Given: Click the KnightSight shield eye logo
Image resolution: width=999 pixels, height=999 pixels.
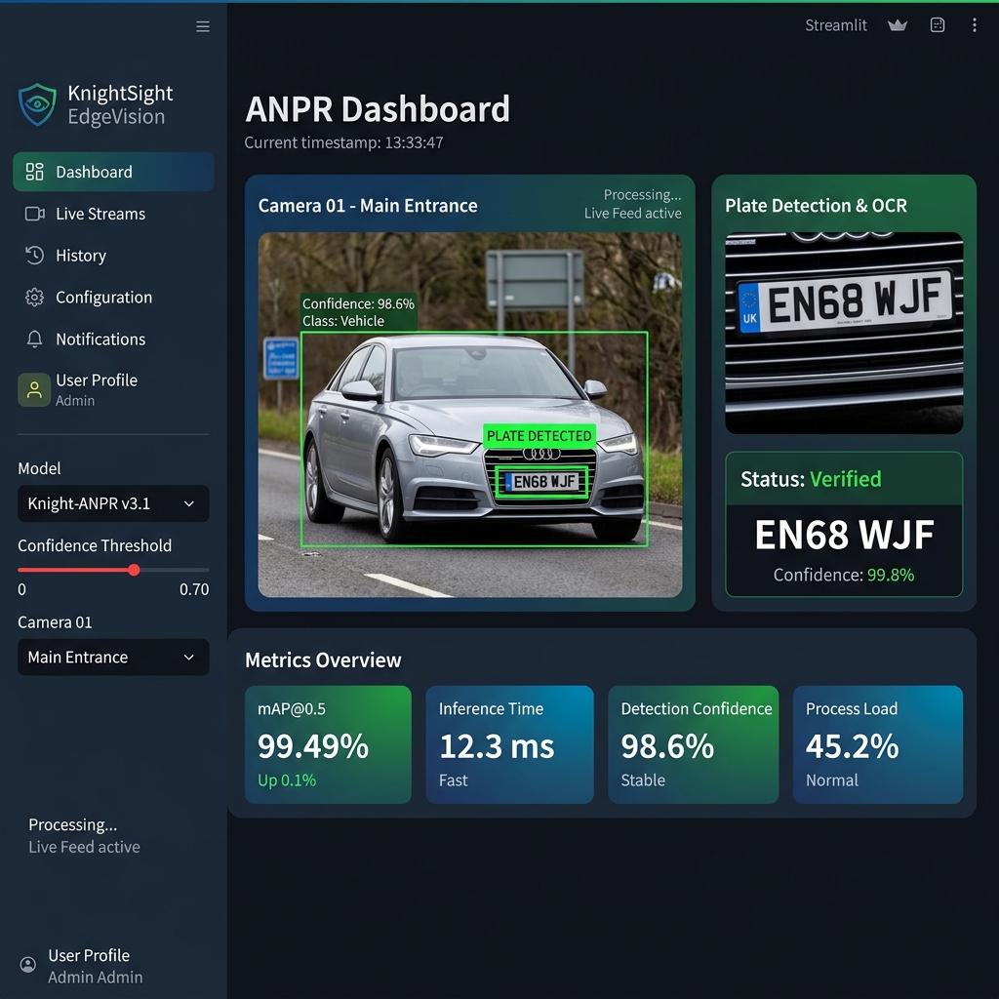Looking at the screenshot, I should point(37,104).
